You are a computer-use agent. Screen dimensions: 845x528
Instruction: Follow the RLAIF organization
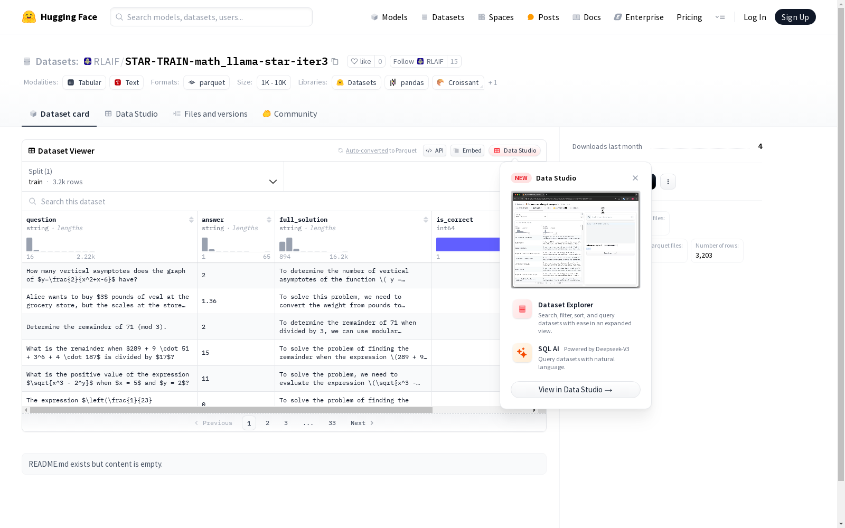[x=418, y=61]
